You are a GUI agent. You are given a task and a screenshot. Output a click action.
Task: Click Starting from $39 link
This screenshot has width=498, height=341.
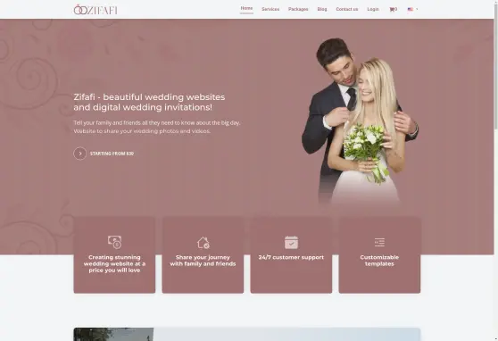coord(112,154)
